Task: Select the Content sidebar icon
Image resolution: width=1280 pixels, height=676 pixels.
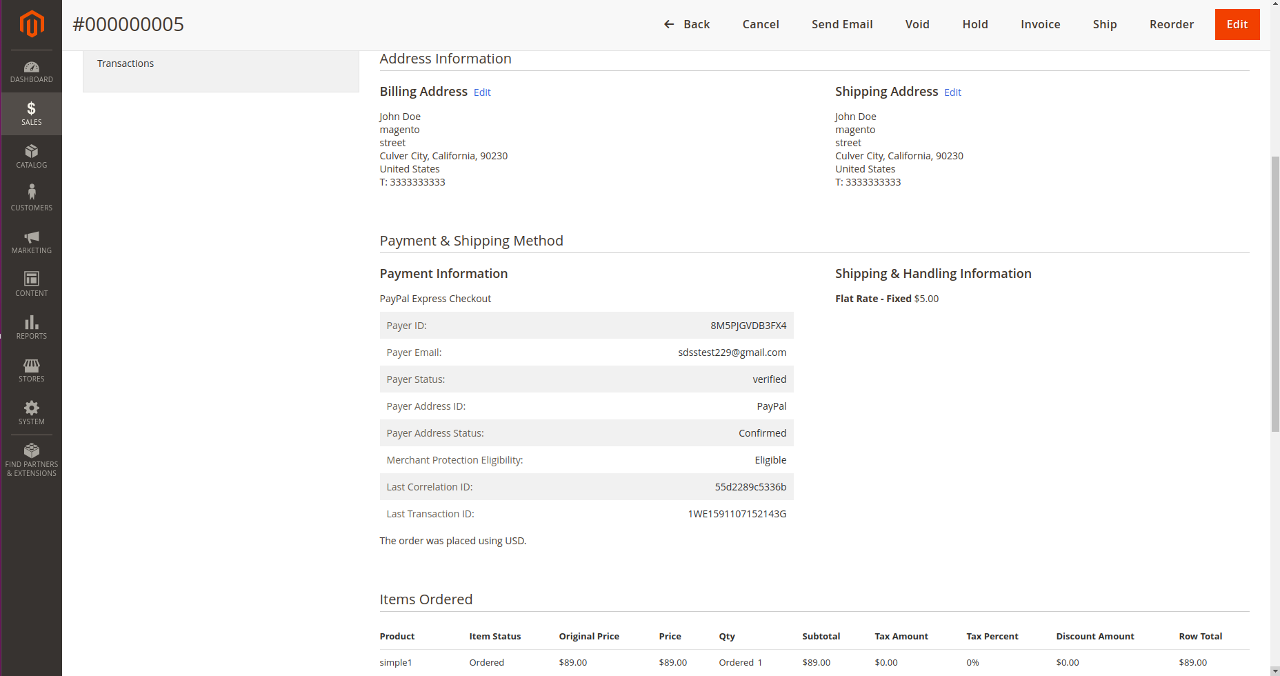Action: click(x=31, y=284)
